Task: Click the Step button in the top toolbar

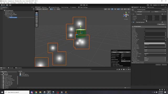Action: click(x=87, y=5)
